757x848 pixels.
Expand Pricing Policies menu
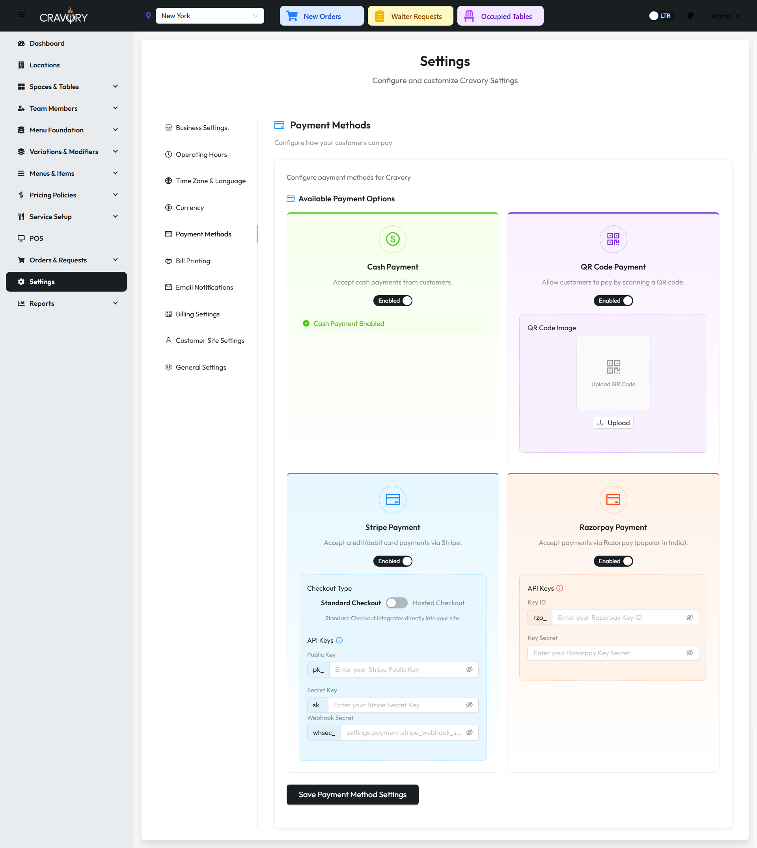(x=116, y=195)
